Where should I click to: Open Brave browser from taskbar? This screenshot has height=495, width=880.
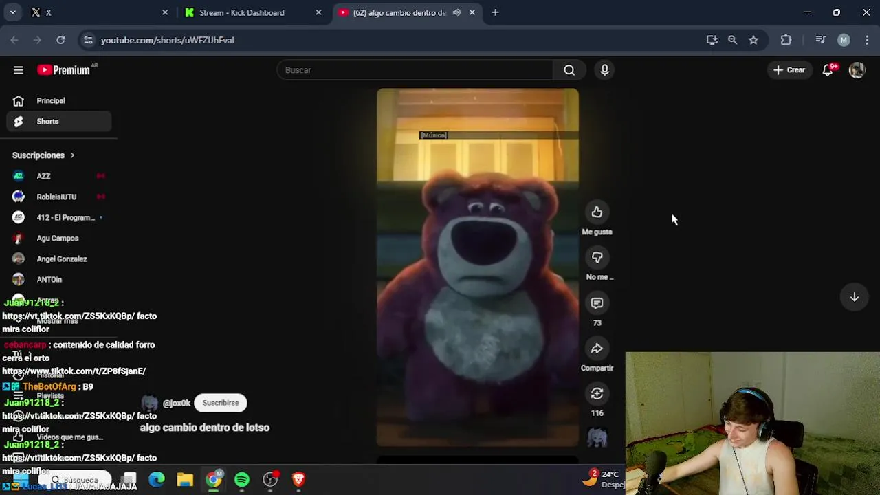click(x=298, y=479)
